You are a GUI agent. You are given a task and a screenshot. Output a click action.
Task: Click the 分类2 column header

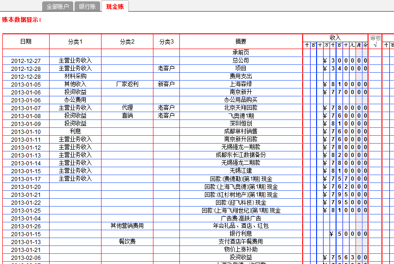(x=127, y=41)
